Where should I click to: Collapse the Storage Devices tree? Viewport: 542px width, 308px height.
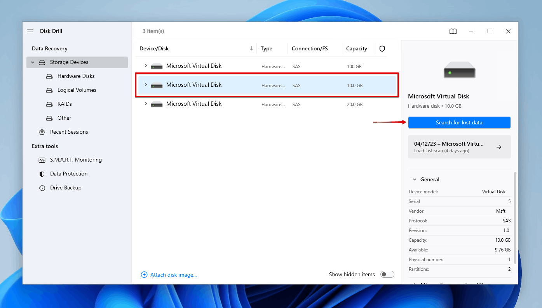tap(33, 62)
